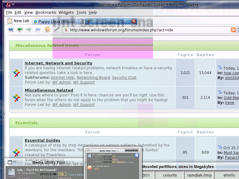Click the site favicon in address bar
239x179 pixels.
(x=66, y=30)
